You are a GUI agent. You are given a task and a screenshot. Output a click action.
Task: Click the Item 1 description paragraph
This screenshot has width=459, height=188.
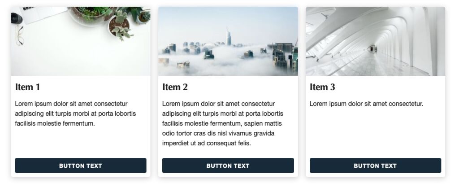pyautogui.click(x=75, y=114)
